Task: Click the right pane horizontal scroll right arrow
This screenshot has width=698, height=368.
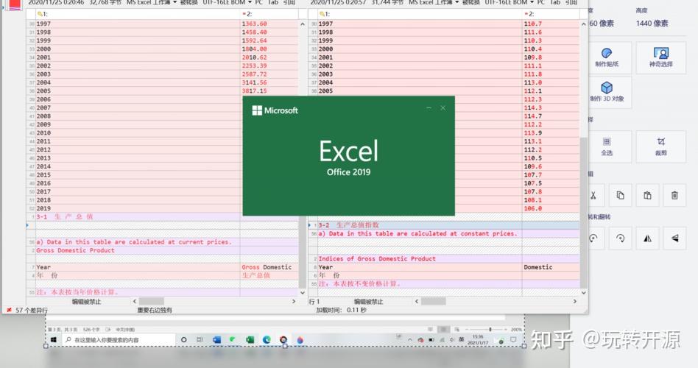Action: click(575, 301)
